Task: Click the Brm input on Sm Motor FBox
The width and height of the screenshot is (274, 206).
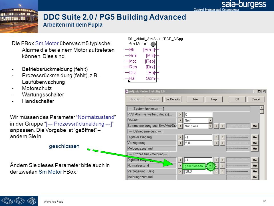Action: point(133,56)
